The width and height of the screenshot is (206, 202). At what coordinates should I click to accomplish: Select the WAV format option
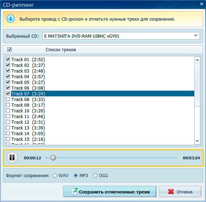pyautogui.click(x=55, y=176)
